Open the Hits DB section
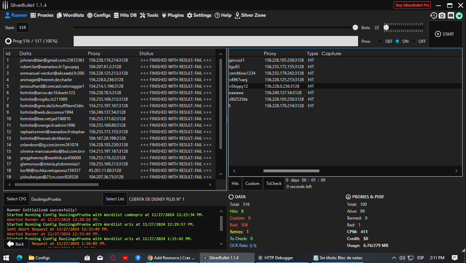 click(x=125, y=15)
